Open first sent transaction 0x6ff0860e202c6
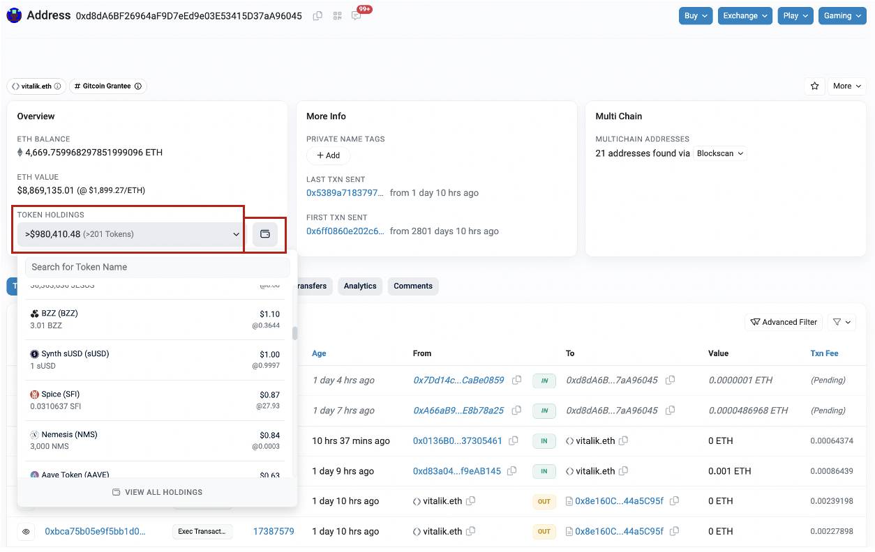This screenshot has height=552, width=875. tap(345, 231)
